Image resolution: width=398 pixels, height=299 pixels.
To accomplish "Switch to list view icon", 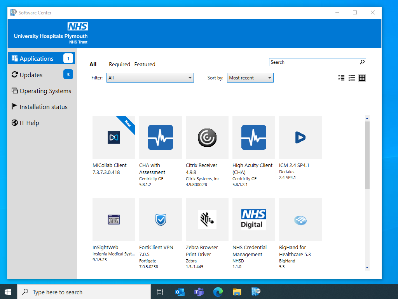I will (x=351, y=78).
